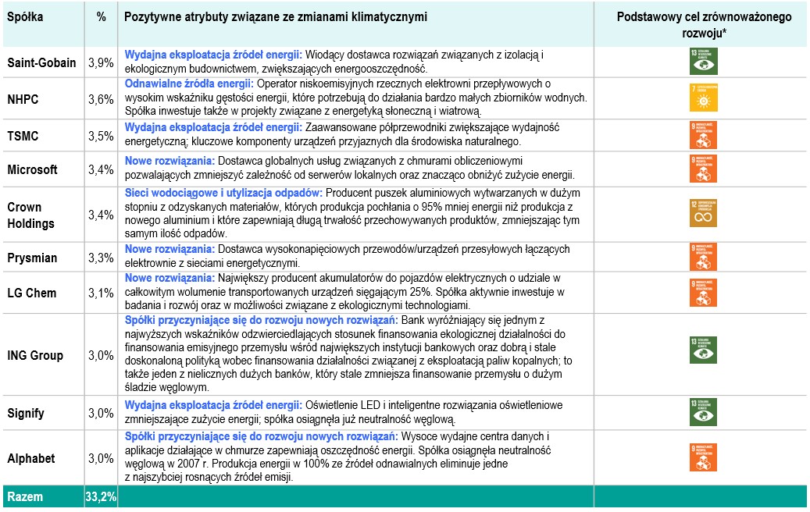
Task: Click the SDG 9 icon in Microsoft row
Action: (x=703, y=169)
